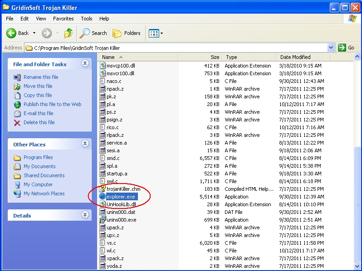362x271 pixels.
Task: Click E-mail this file
Action: coord(38,113)
